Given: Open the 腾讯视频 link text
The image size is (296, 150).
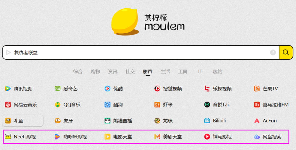Looking at the screenshot, I should [x=23, y=89].
